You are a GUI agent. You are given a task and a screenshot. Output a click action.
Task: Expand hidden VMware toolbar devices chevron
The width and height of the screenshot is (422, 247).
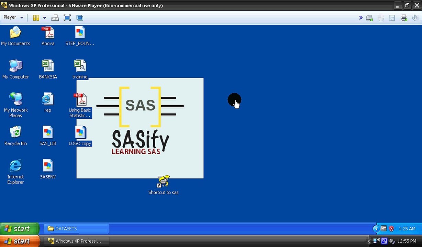pos(361,18)
